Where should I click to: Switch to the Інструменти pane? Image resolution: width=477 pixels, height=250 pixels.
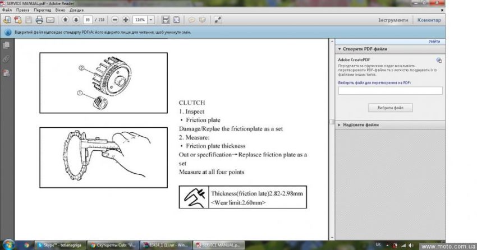click(393, 20)
